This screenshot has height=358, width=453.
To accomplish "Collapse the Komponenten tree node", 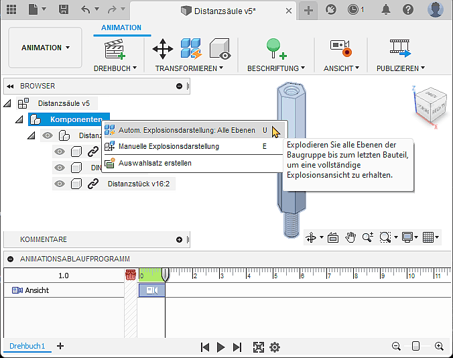I will tap(19, 119).
